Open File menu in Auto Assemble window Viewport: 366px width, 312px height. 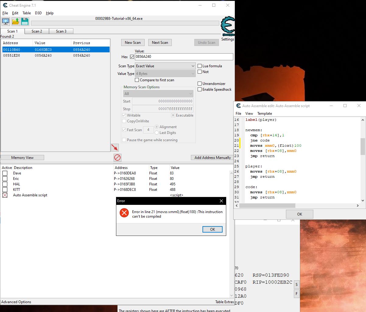point(238,114)
